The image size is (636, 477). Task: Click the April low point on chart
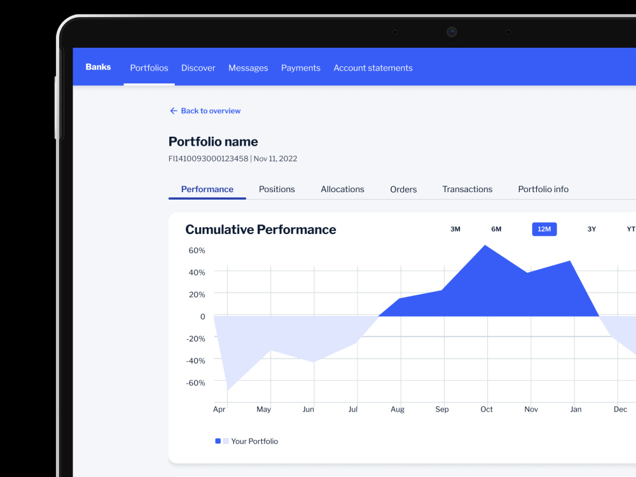point(228,391)
